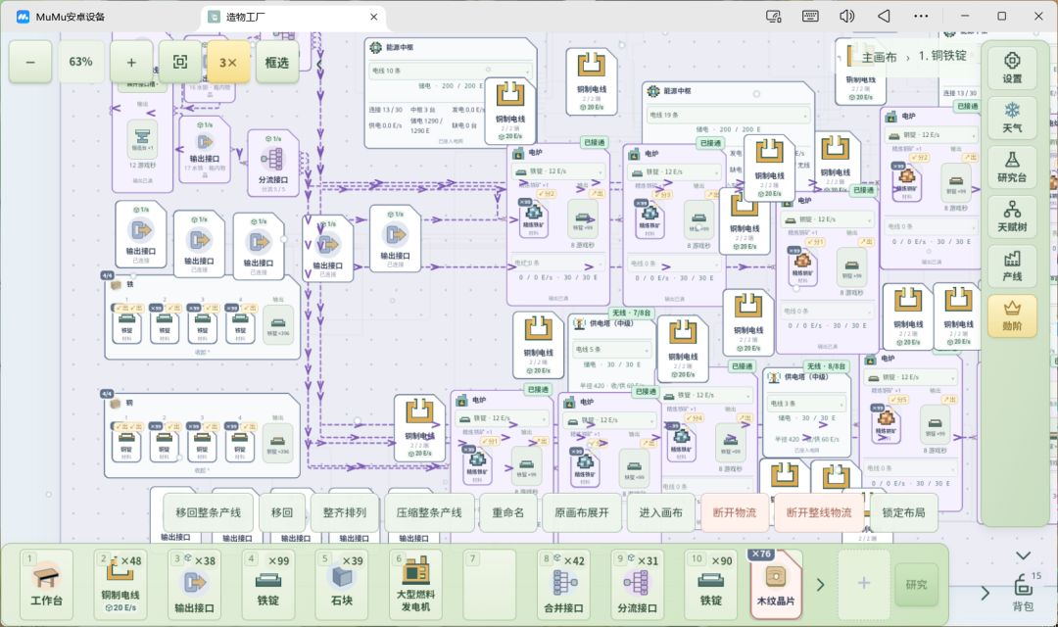Click 移回整条产线 button
Image resolution: width=1058 pixels, height=627 pixels.
click(209, 513)
